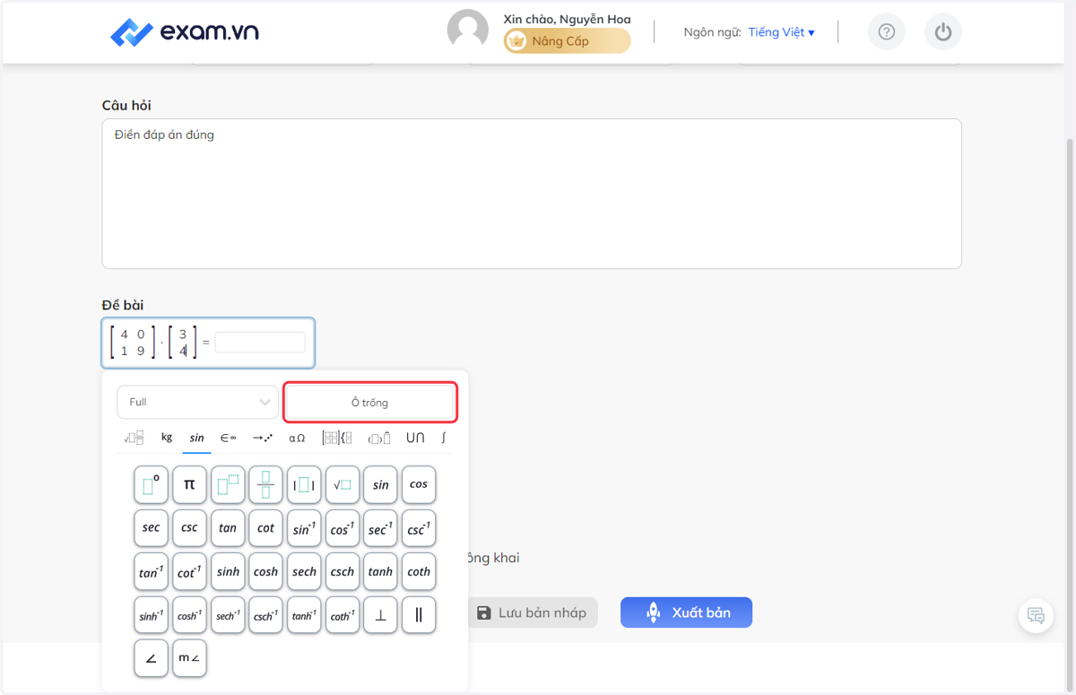The image size is (1076, 695).
Task: Click the Nâng Cấp upgrade button
Action: tap(567, 41)
